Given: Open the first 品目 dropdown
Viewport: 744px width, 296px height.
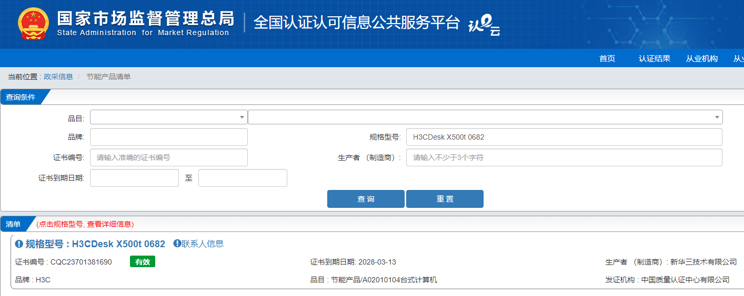Looking at the screenshot, I should point(169,117).
